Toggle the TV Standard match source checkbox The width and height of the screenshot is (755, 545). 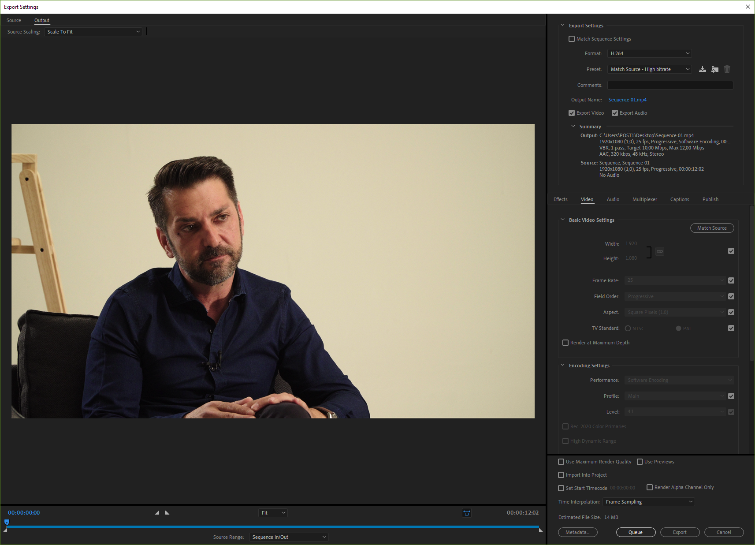[x=731, y=328]
